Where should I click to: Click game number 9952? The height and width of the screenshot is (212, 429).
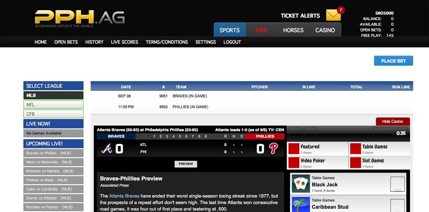click(163, 107)
